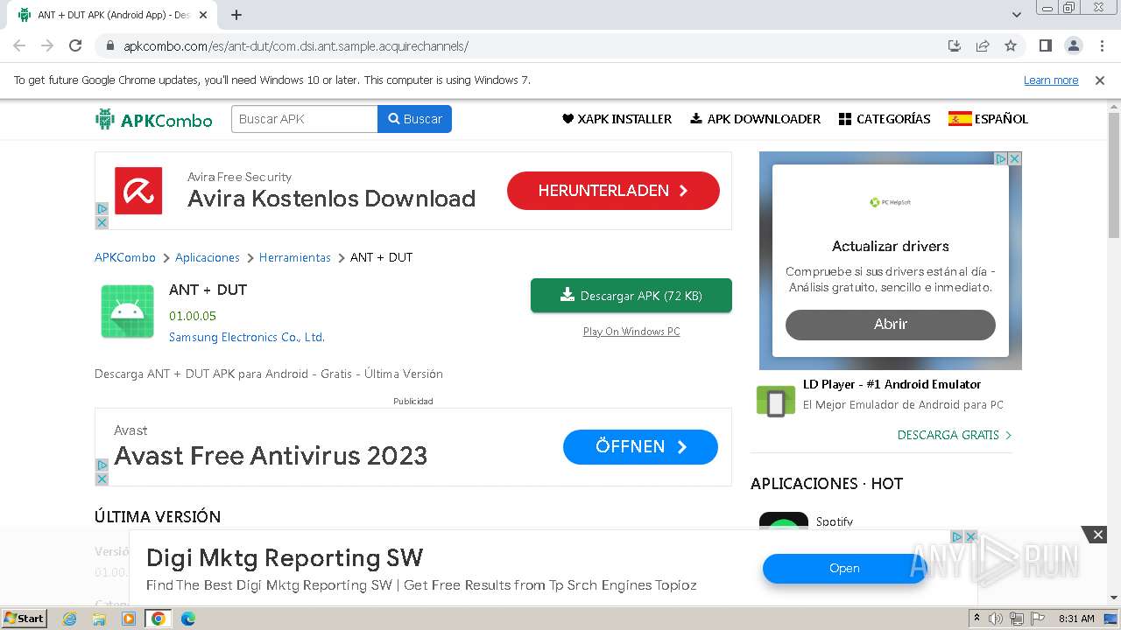Click the AdChoices icon on Avira ad
The width and height of the screenshot is (1121, 630).
click(x=102, y=209)
